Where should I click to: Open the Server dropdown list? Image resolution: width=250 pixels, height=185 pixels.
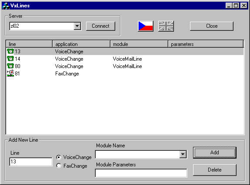pos(77,26)
